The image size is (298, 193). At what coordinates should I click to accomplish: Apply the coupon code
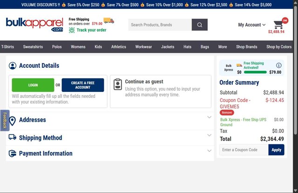(x=276, y=150)
